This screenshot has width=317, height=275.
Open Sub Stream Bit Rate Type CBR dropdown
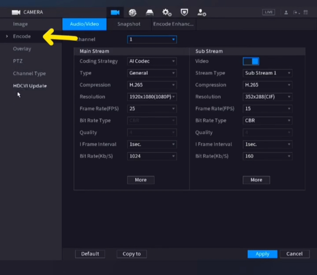(x=267, y=120)
